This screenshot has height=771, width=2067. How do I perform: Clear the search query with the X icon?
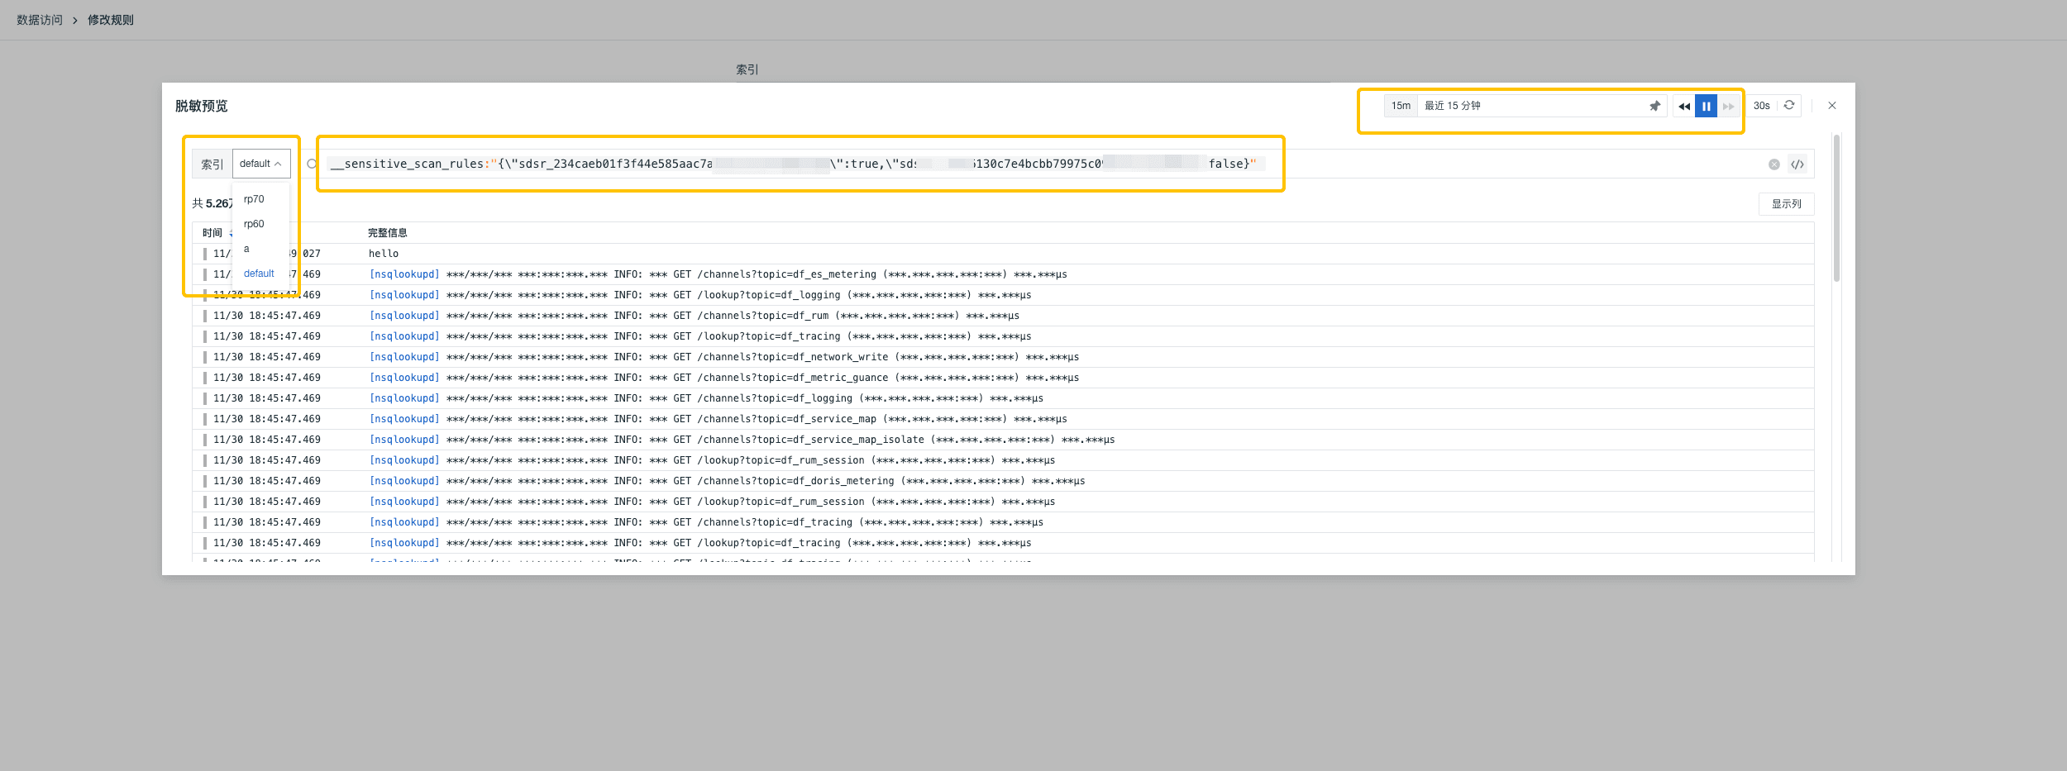(x=1774, y=164)
